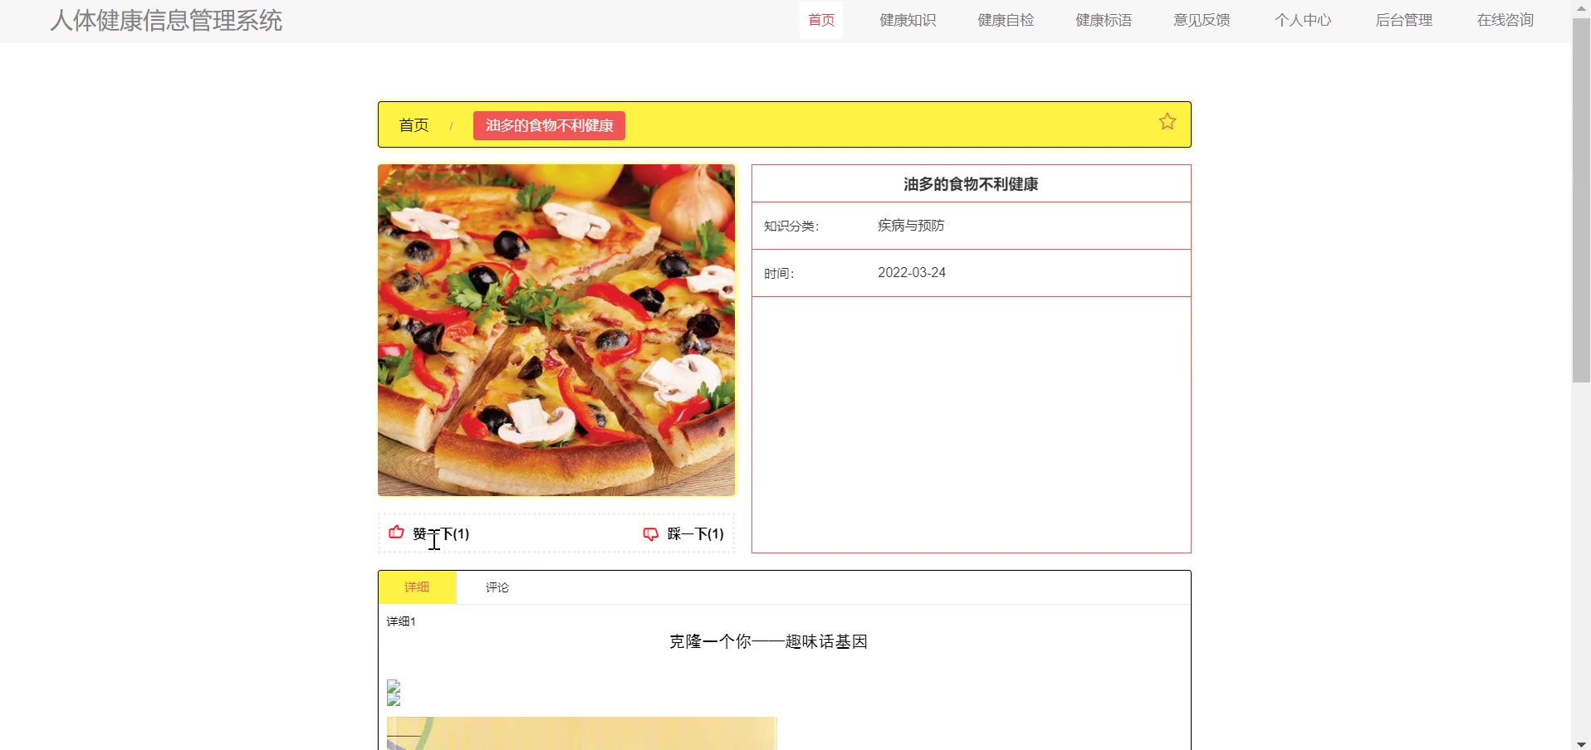Open 后台管理 in the top navigation

click(x=1404, y=20)
